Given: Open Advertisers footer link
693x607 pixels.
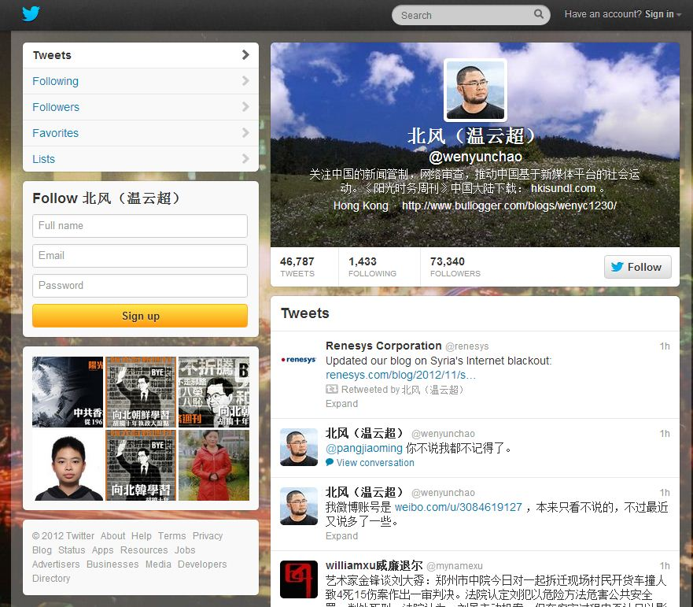Looking at the screenshot, I should (x=56, y=564).
